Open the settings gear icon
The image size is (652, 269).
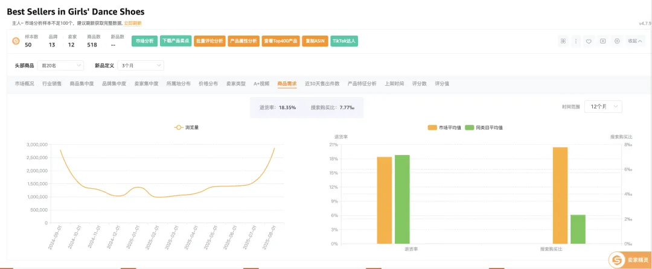point(617,41)
